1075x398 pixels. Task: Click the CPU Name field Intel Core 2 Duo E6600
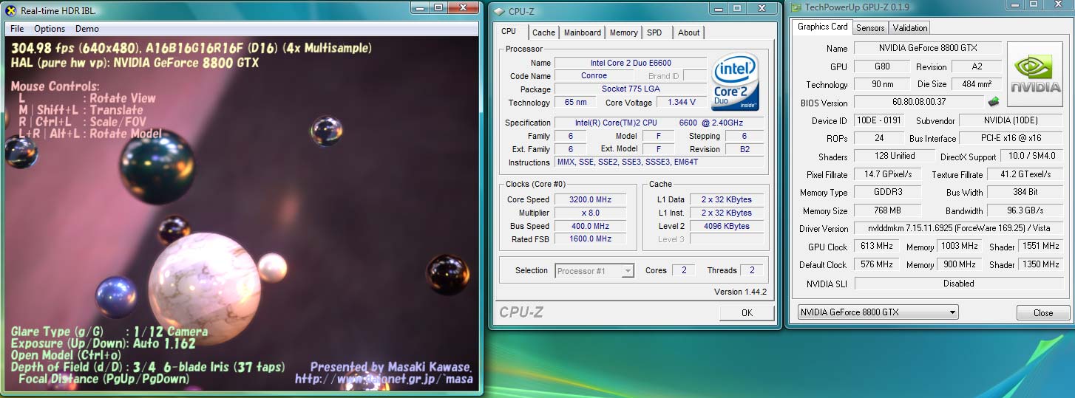tap(631, 63)
